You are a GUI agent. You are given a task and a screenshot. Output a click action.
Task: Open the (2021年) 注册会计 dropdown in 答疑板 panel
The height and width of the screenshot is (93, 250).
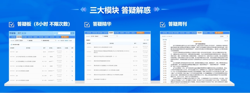(x=21, y=40)
